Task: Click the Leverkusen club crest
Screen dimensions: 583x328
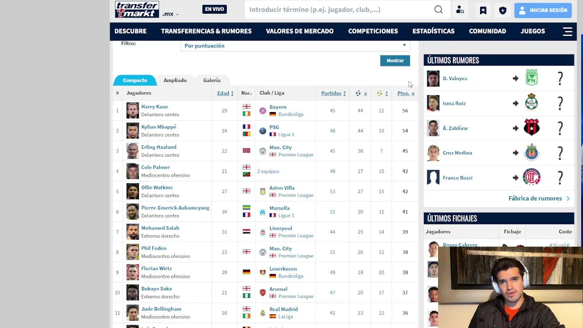Action: (x=263, y=272)
